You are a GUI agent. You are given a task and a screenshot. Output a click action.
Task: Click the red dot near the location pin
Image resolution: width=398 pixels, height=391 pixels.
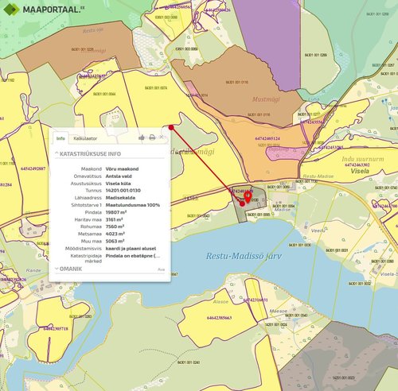tap(242, 203)
